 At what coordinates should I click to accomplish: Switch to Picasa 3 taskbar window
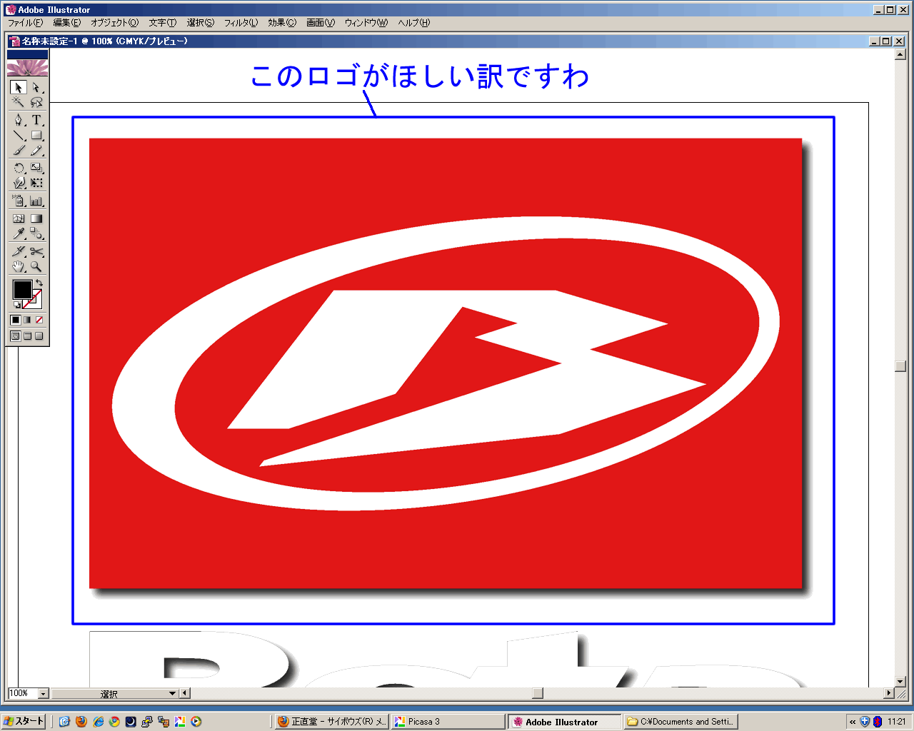(448, 722)
